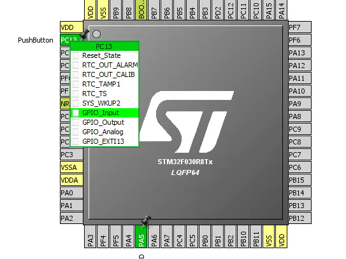
Task: Tick the Reset_State checkbox
Action: 75,55
